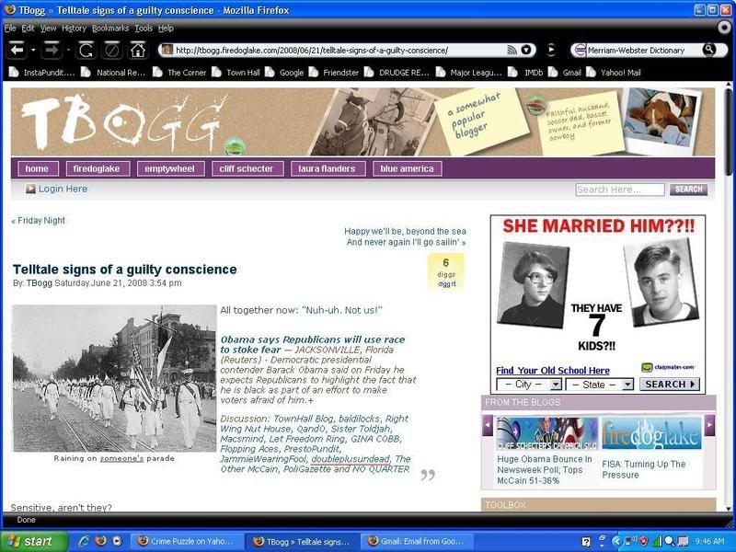
Task: Click the laura flanders nav button
Action: tap(328, 168)
